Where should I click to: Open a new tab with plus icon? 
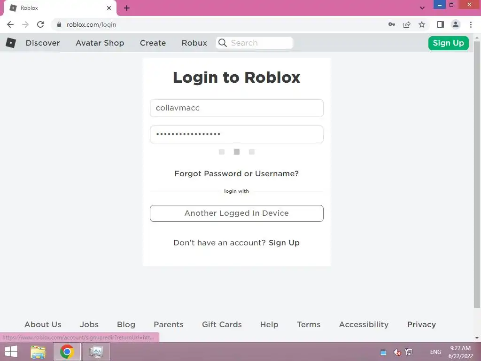click(127, 8)
